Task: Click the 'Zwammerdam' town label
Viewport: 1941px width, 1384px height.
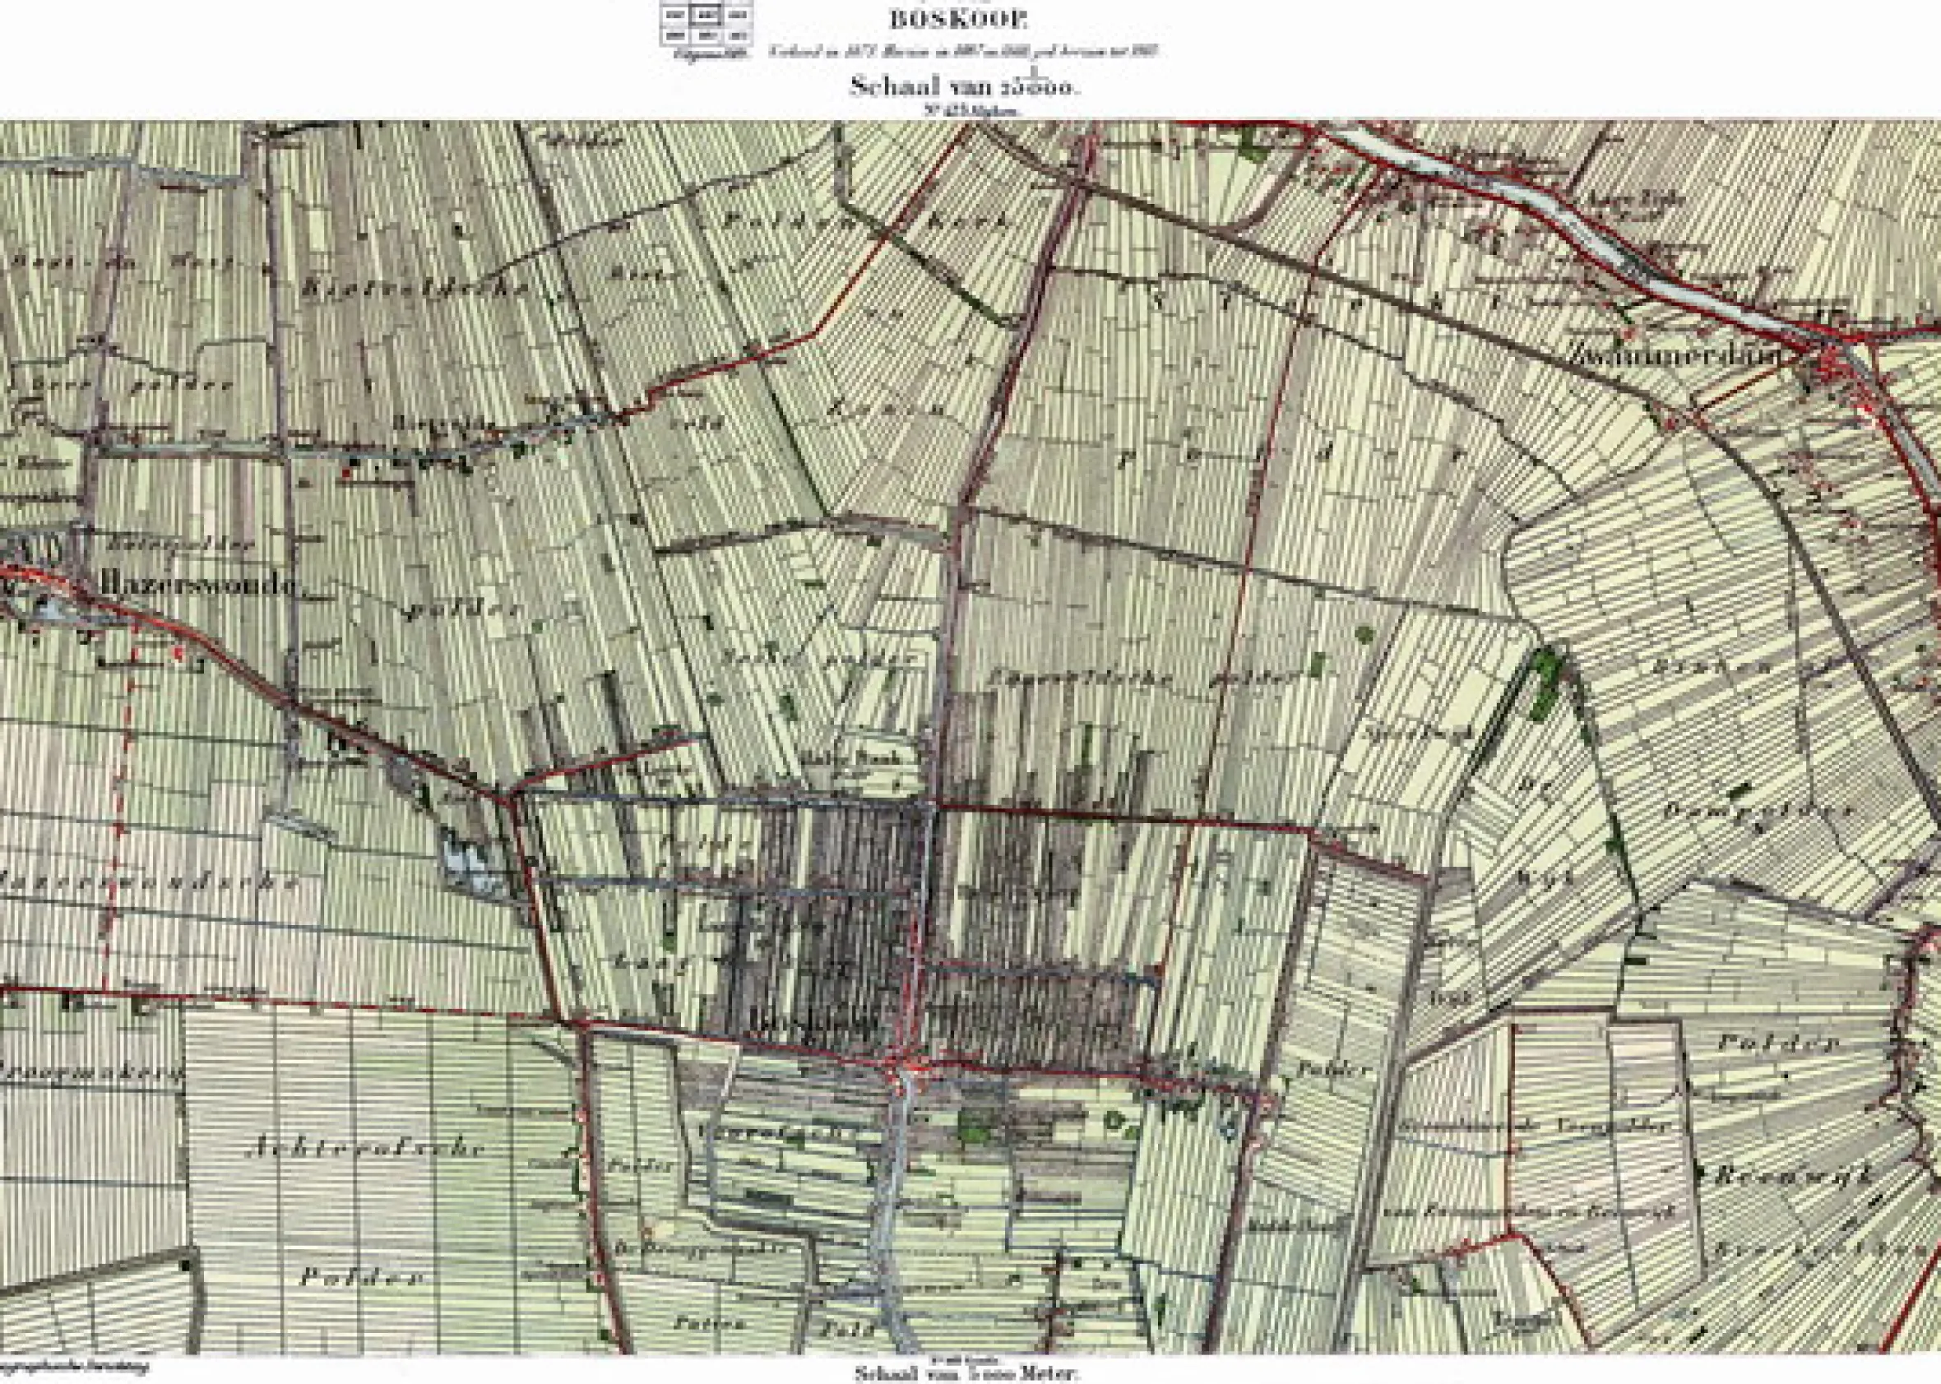Action: (x=1677, y=354)
